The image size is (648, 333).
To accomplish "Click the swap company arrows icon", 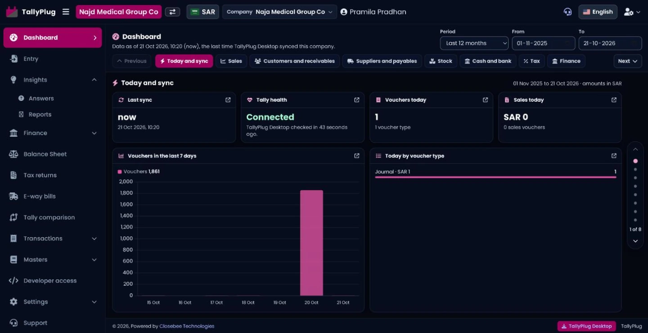I will pos(172,12).
